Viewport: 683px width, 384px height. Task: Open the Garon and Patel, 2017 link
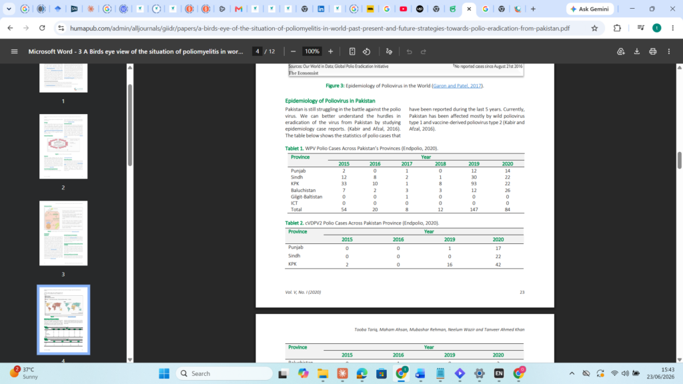pos(457,86)
